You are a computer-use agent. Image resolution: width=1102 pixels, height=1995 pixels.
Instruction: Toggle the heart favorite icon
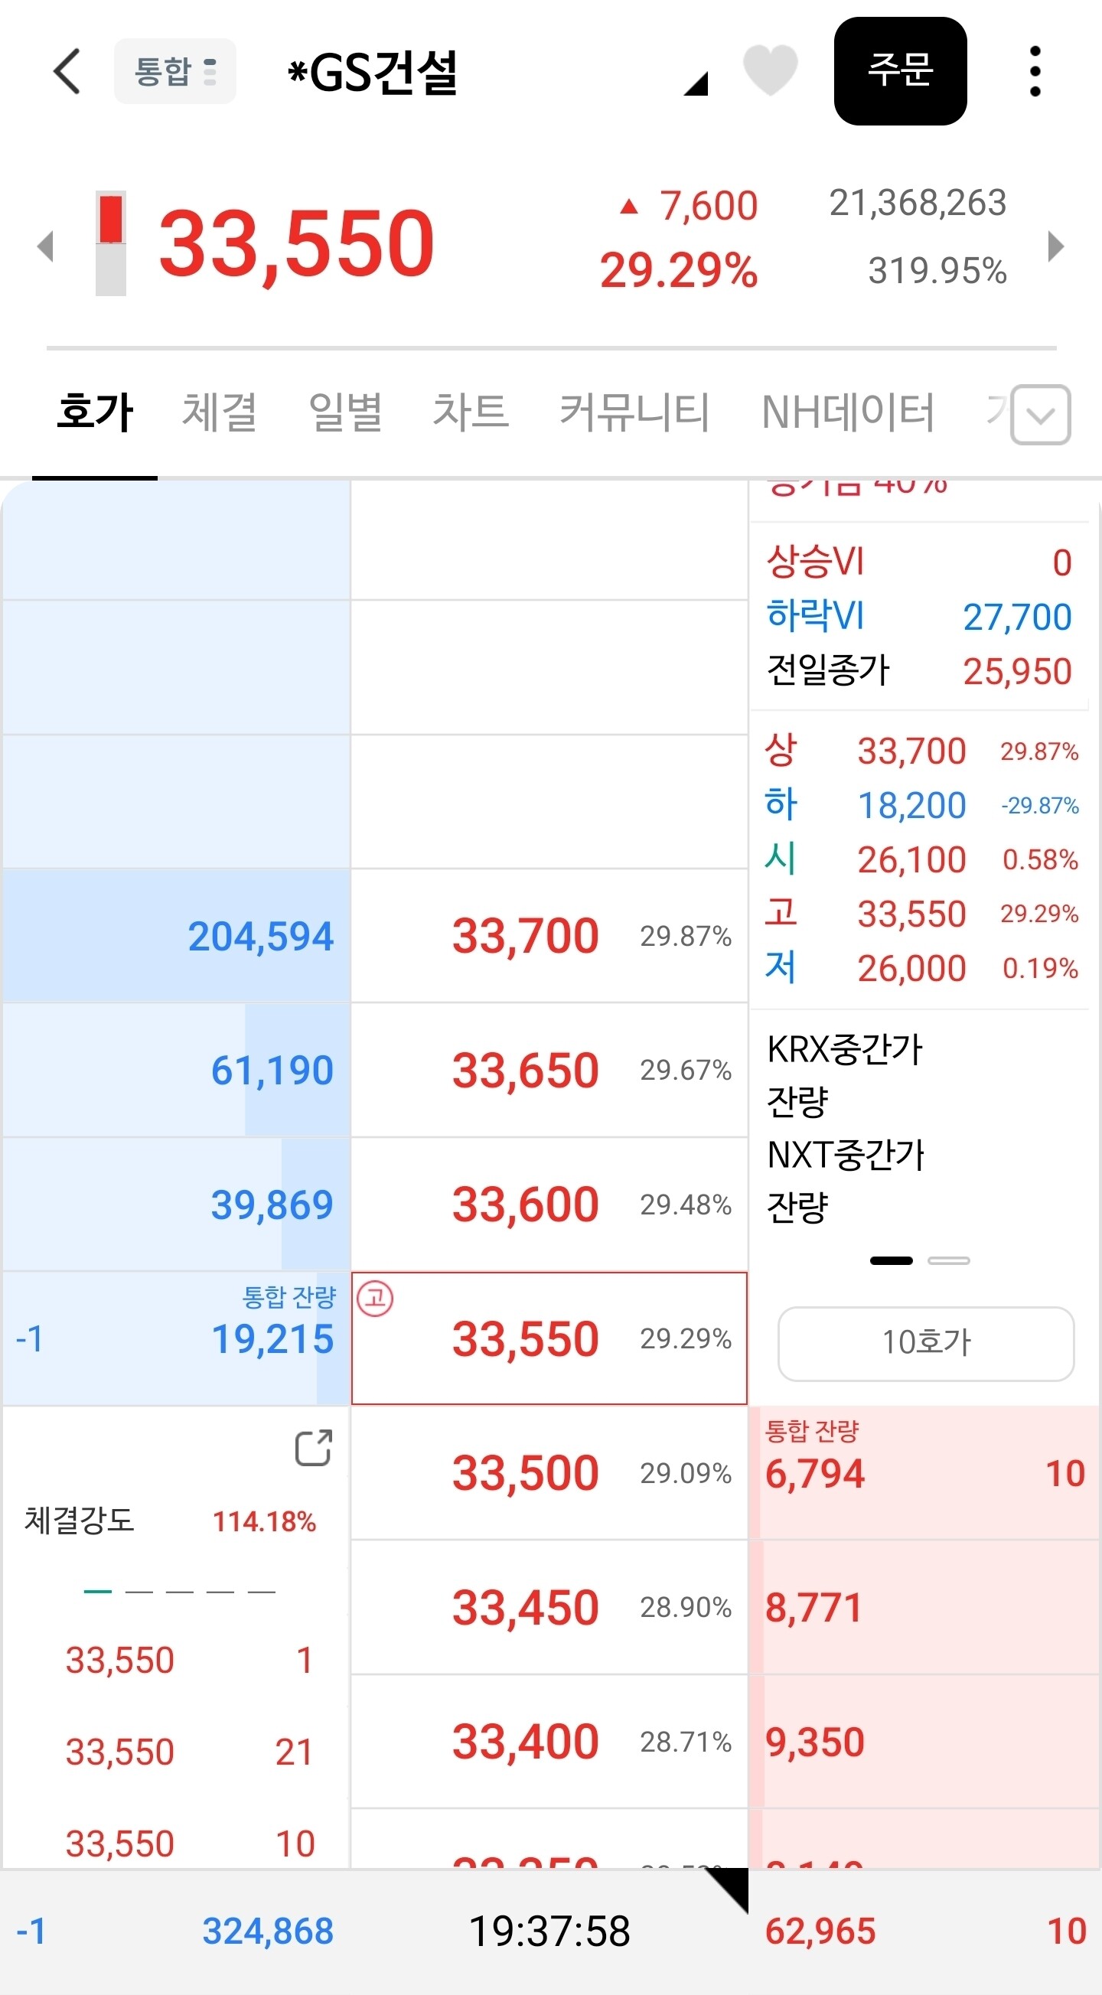770,70
